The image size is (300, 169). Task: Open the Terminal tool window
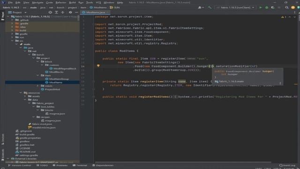80,165
